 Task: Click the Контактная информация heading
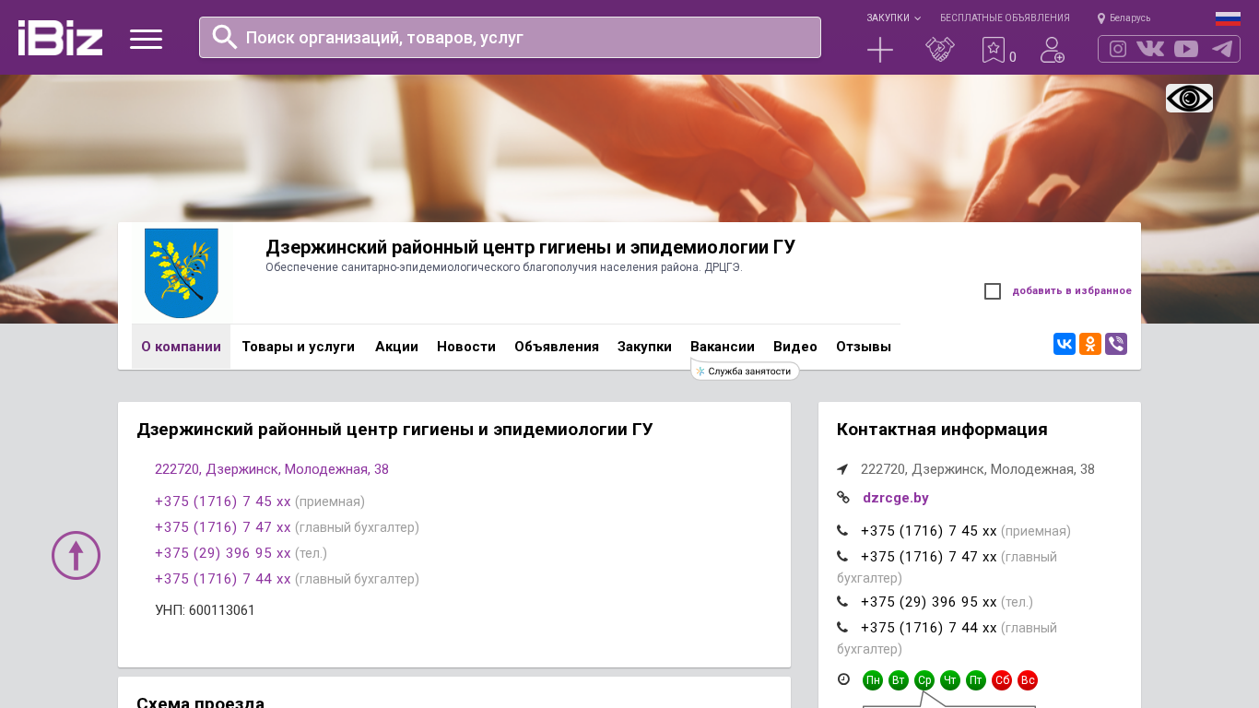(942, 430)
